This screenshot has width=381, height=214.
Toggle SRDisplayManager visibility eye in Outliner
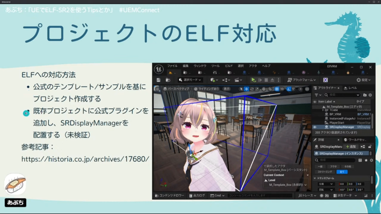pos(315,127)
